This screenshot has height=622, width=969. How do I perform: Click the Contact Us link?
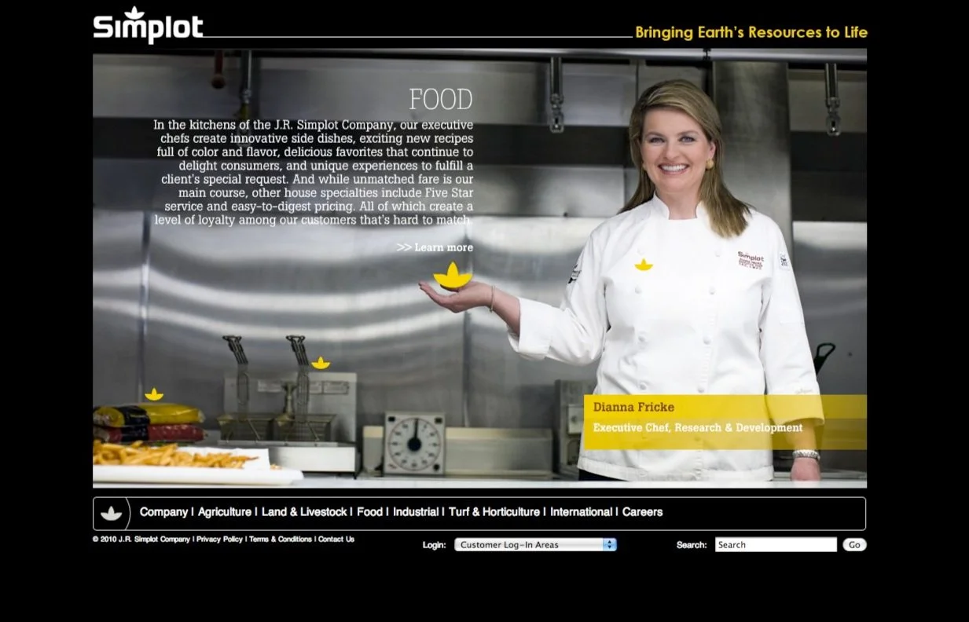click(336, 540)
